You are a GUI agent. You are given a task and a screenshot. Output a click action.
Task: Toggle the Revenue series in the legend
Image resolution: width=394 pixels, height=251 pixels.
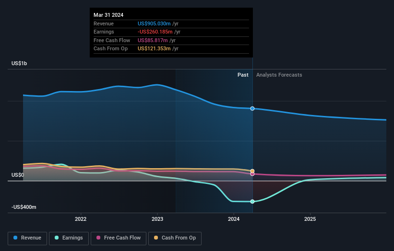27,238
